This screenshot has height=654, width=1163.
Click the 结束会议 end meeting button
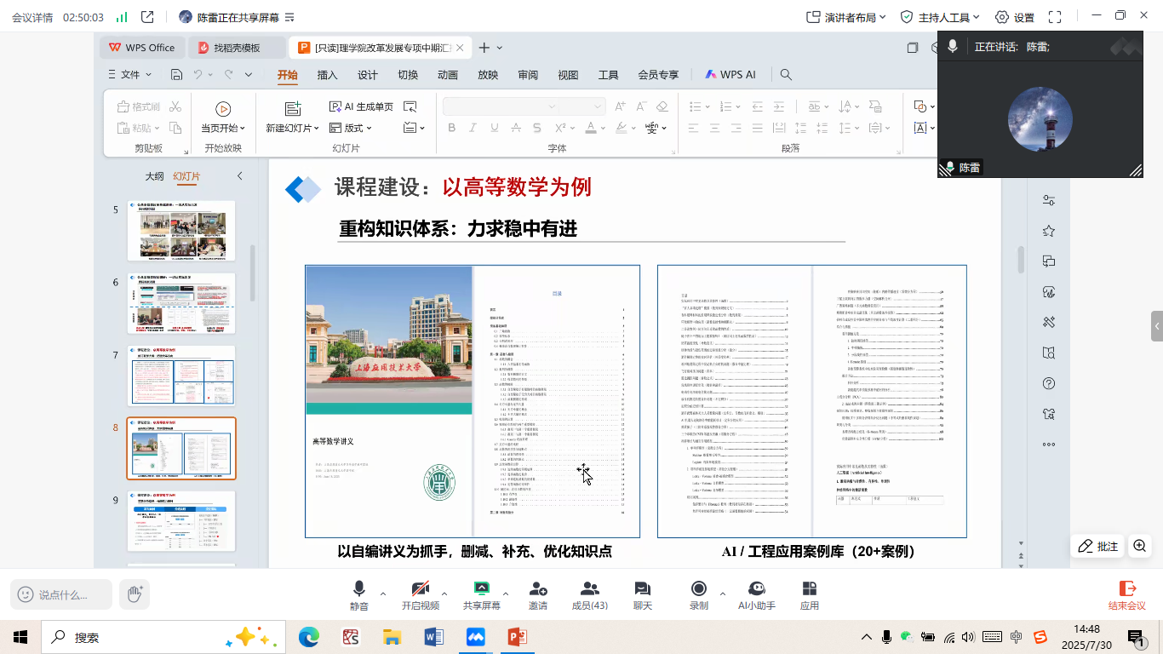pyautogui.click(x=1126, y=594)
